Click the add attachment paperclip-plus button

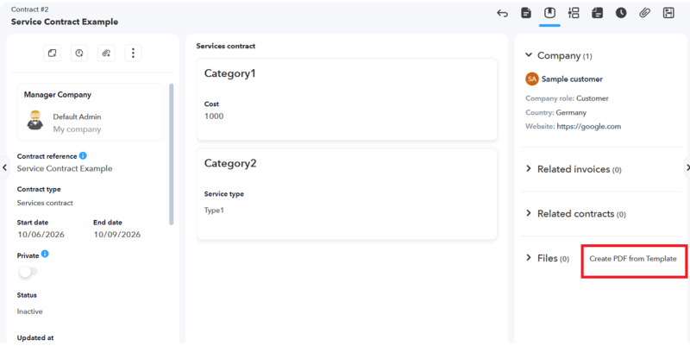[x=106, y=53]
